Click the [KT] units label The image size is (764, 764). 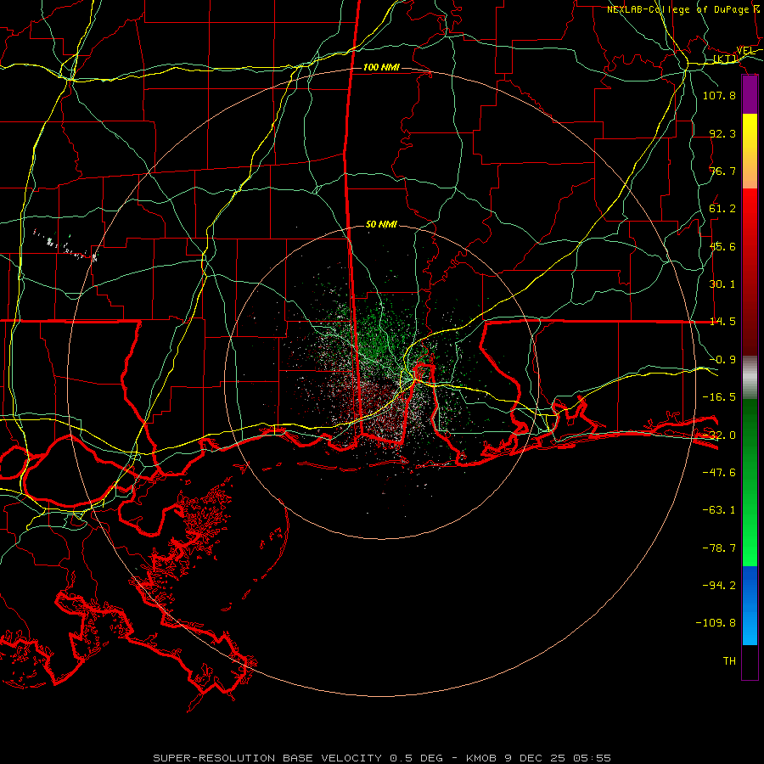(725, 59)
